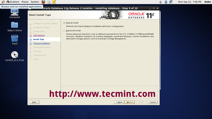Jump to the Typical Installation step
This screenshot has width=212, height=119.
coord(41,43)
